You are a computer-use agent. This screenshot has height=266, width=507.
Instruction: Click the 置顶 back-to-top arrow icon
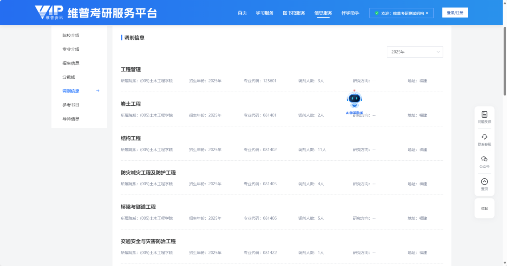(484, 182)
